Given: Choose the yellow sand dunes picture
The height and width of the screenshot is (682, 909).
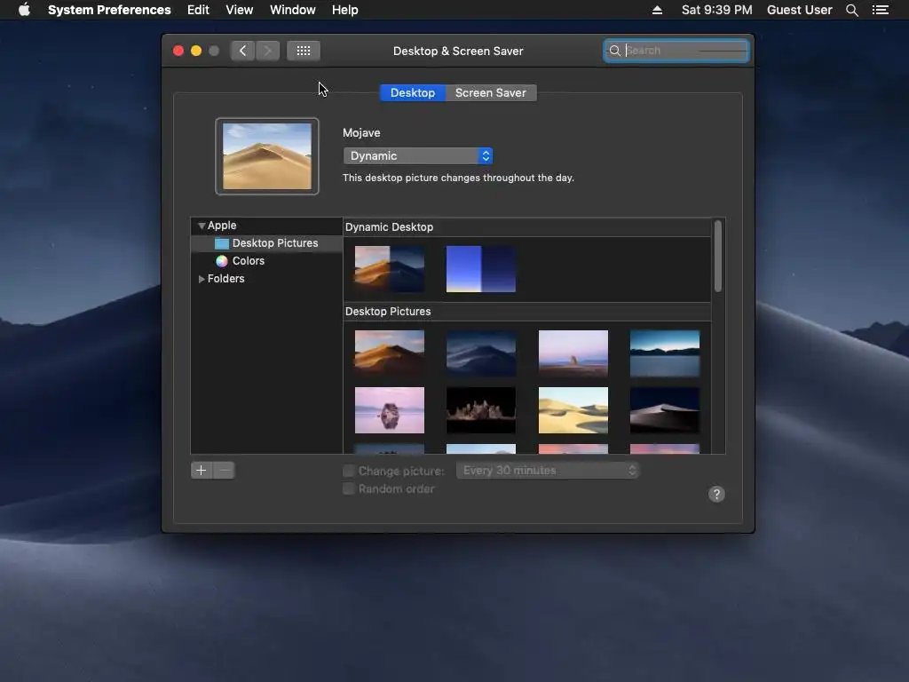Looking at the screenshot, I should coord(573,410).
